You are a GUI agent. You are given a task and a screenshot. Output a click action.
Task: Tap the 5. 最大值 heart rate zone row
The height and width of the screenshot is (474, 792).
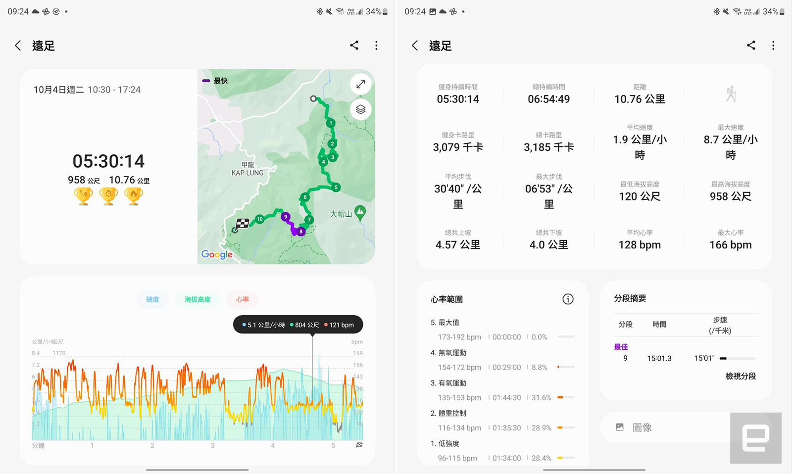(502, 330)
